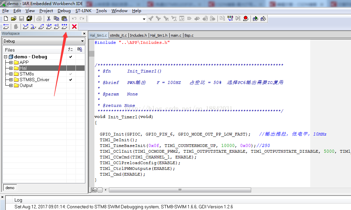Click the Stop Build icon
351x210 pixels.
point(238,19)
